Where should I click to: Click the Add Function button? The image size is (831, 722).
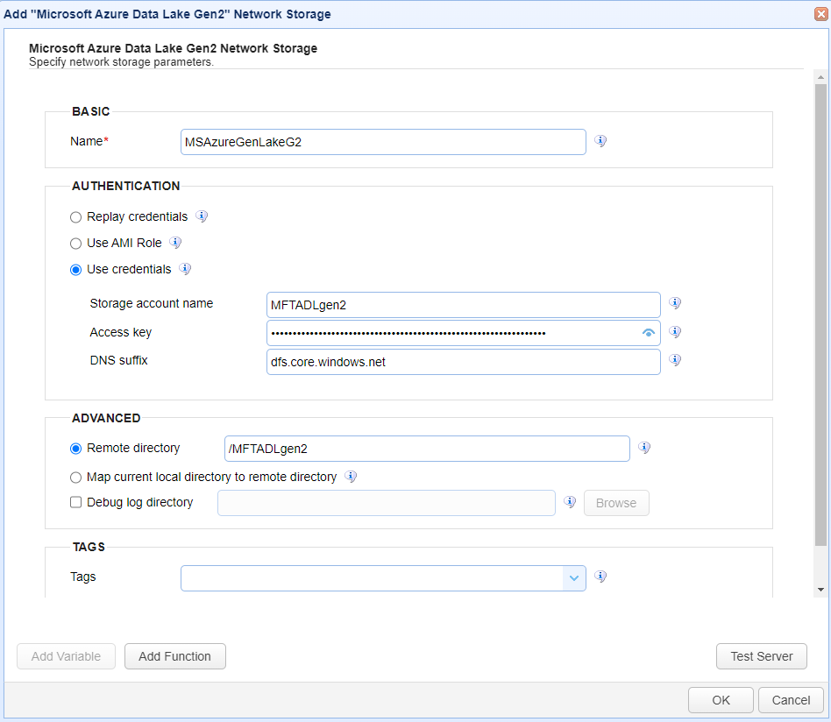point(175,656)
